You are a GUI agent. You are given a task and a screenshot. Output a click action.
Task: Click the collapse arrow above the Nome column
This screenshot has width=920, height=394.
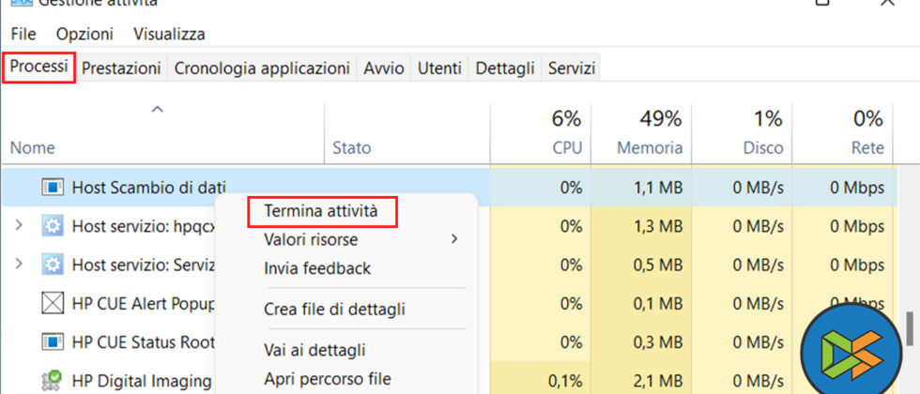click(158, 111)
